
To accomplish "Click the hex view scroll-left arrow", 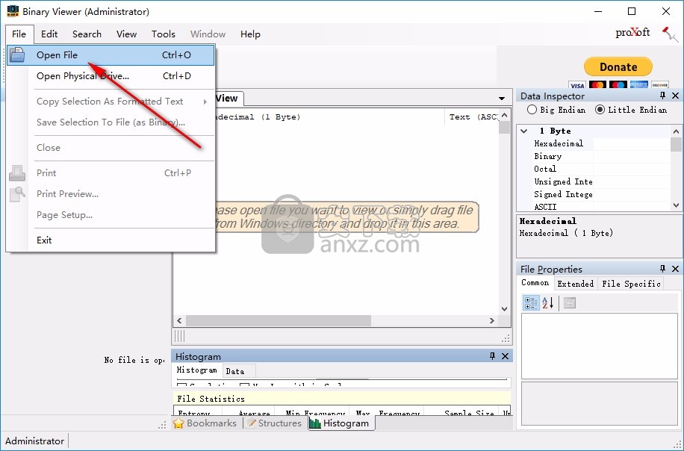I will point(179,320).
